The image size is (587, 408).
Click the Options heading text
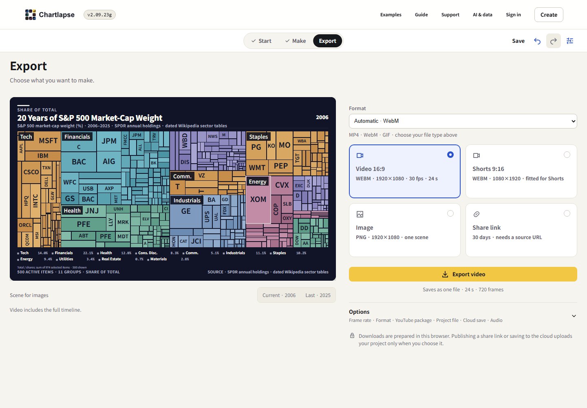click(359, 312)
